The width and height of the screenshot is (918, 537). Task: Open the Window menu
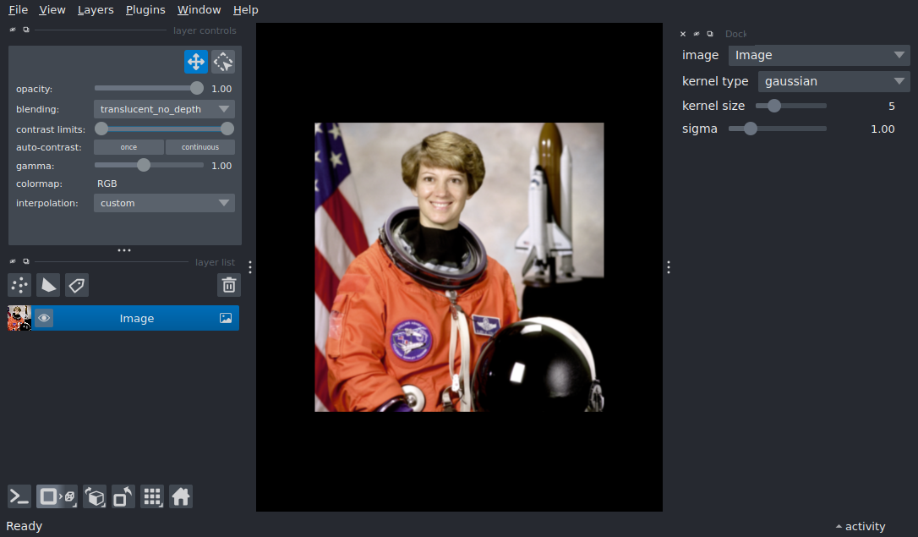pyautogui.click(x=199, y=10)
